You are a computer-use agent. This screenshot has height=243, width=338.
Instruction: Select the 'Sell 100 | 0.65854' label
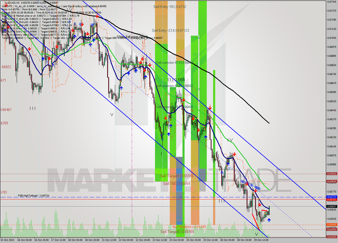coord(176,183)
